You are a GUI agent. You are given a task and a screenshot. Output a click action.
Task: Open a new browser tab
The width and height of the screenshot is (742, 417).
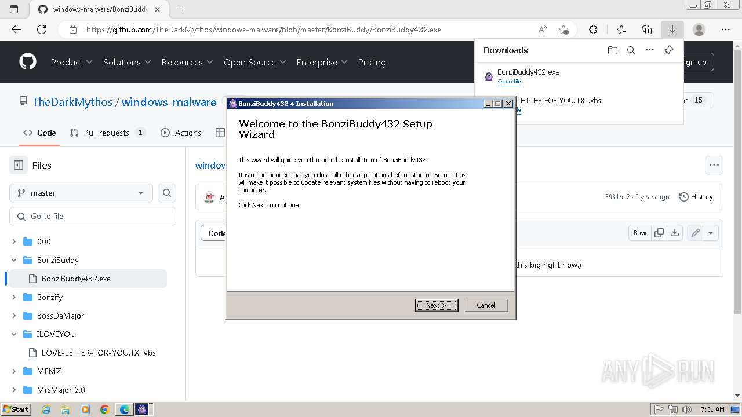pyautogui.click(x=181, y=9)
